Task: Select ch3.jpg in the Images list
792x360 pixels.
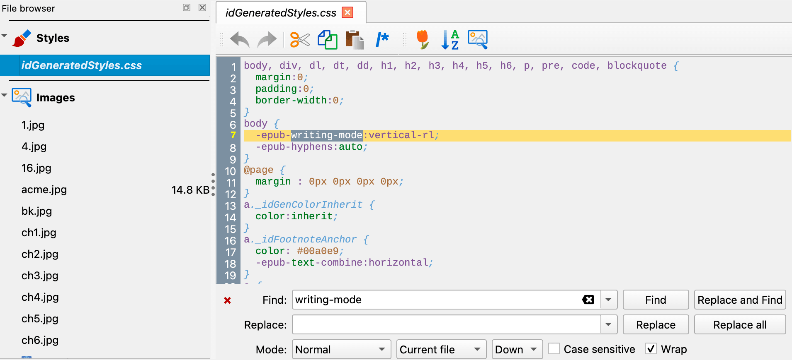Action: [40, 276]
